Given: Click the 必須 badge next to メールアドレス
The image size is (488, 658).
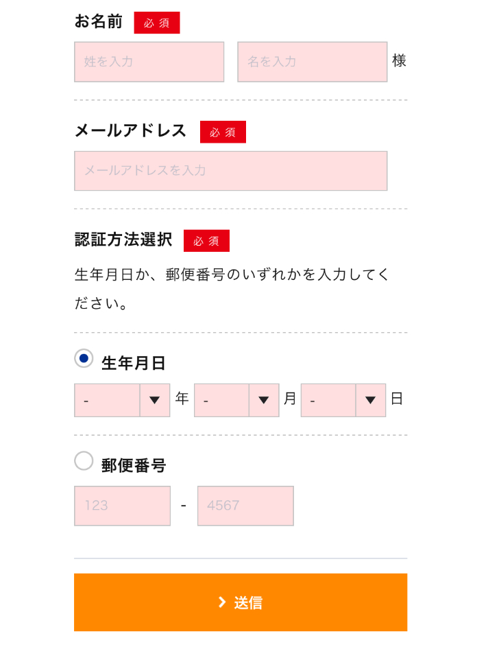Looking at the screenshot, I should 223,132.
